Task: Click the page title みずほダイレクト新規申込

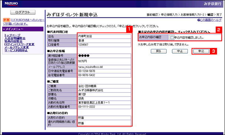Action: tap(72, 15)
